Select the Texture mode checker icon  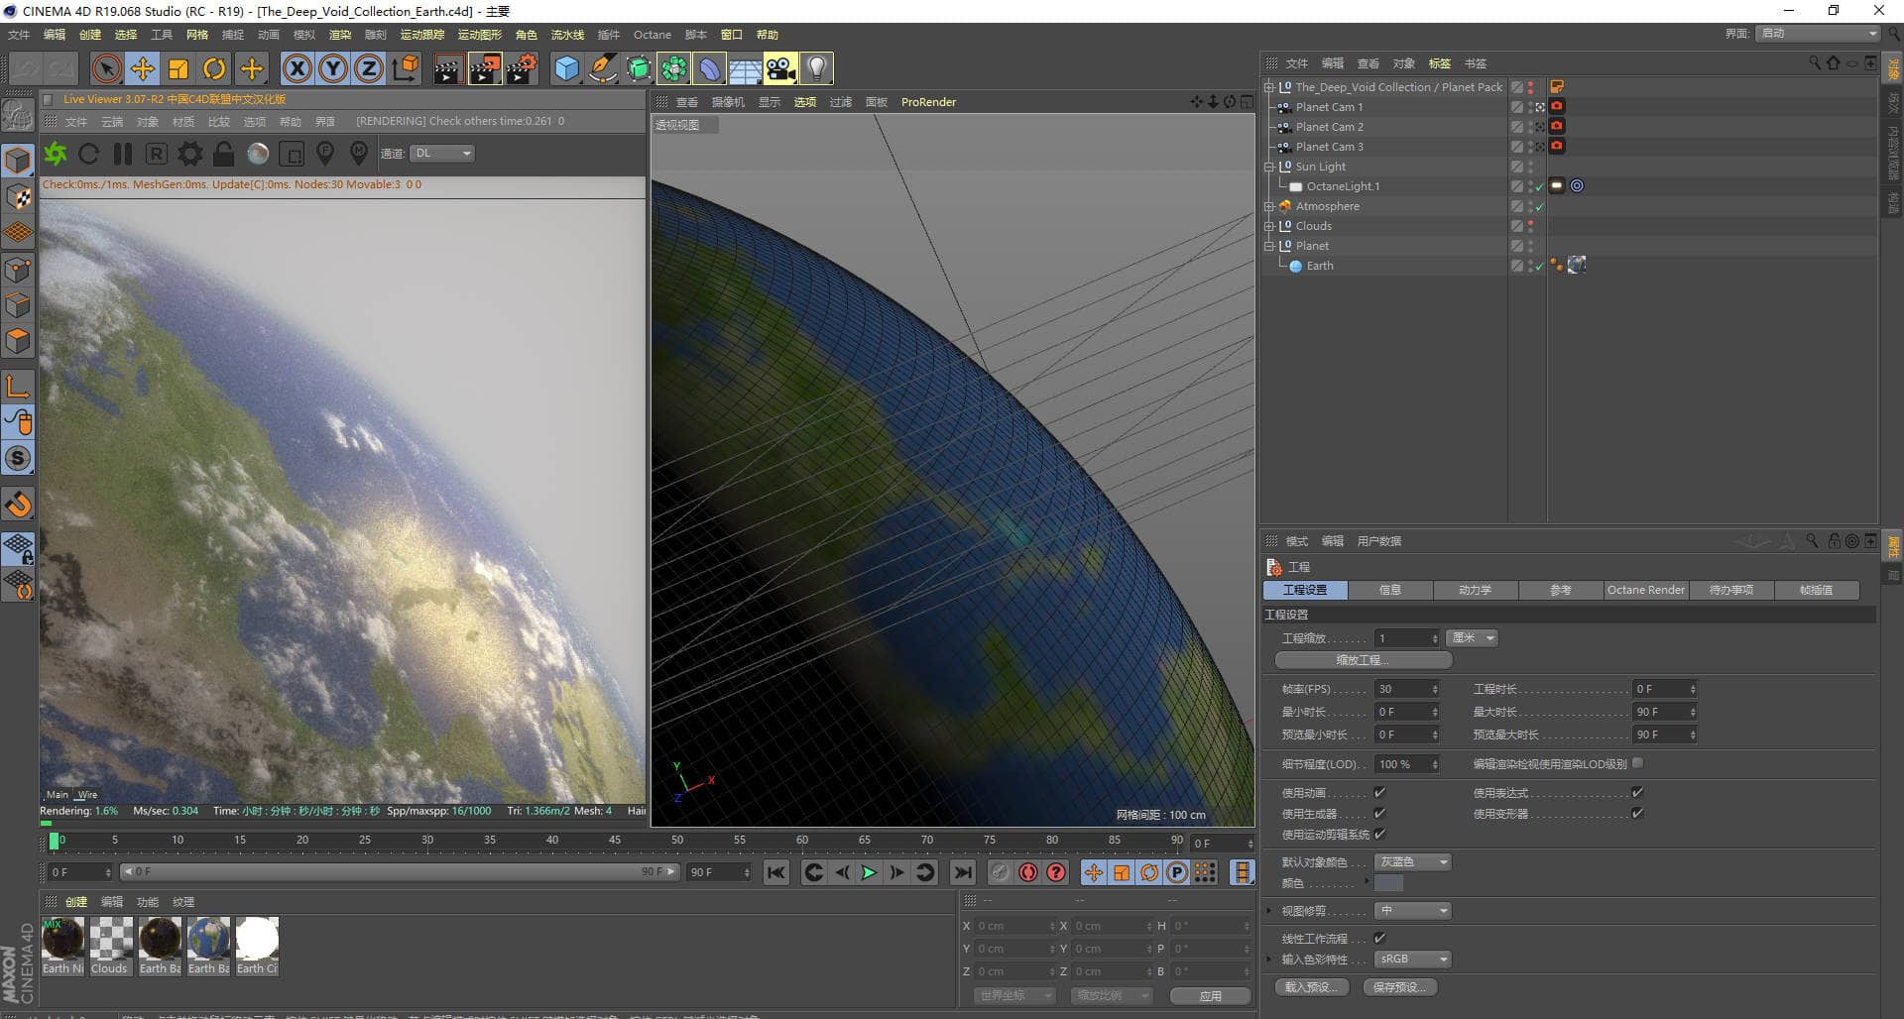[18, 196]
